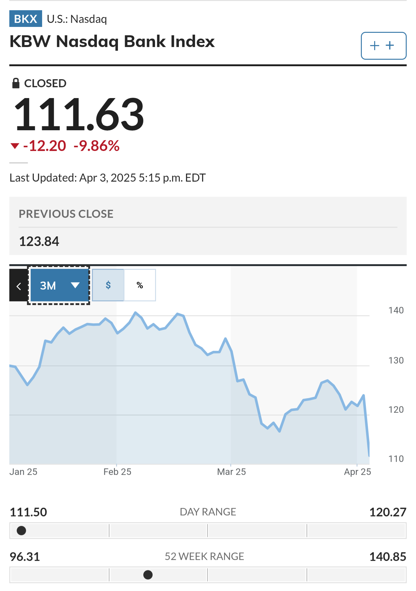This screenshot has height=591, width=416.
Task: Add index to watchlist with plus button
Action: [x=383, y=46]
